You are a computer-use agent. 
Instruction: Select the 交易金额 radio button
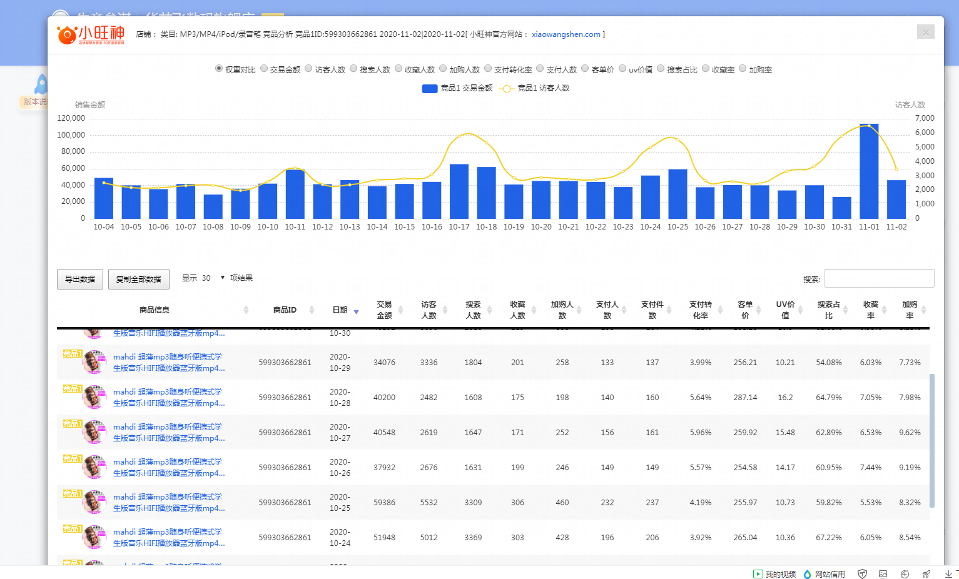point(264,69)
